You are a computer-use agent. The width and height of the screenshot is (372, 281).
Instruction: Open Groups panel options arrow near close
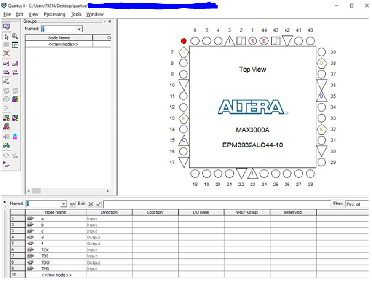(104, 21)
